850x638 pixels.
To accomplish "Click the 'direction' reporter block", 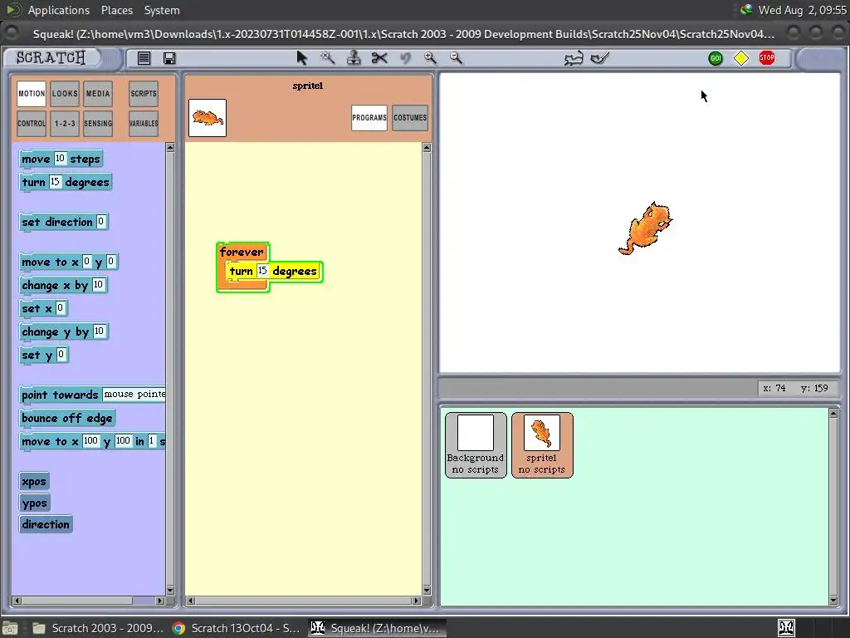I will pos(46,524).
